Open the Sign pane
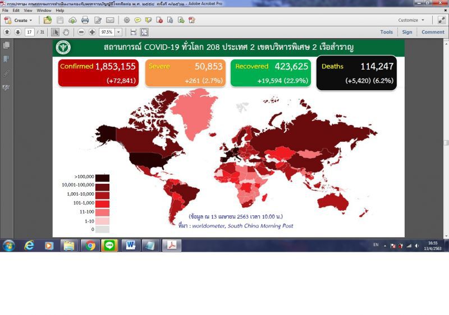Viewport: 449px width, 315px height. click(x=407, y=32)
